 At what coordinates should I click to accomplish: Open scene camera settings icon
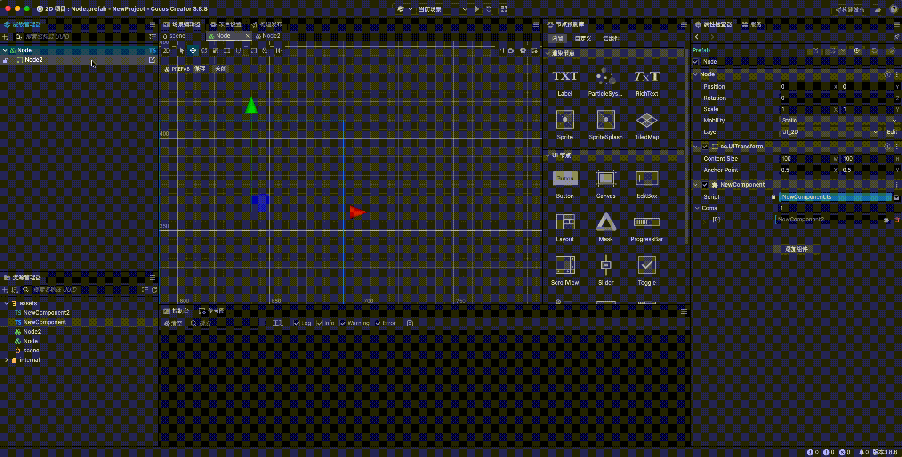511,50
